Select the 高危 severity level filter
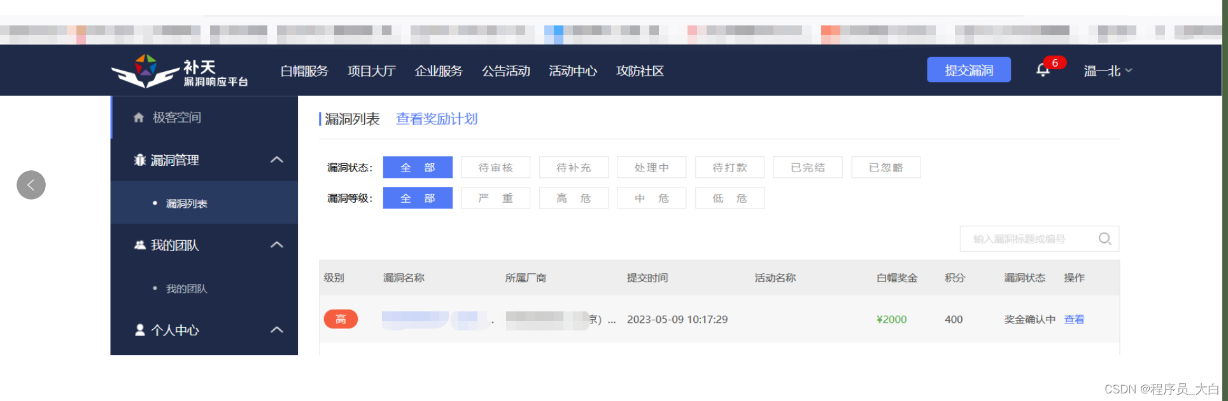Viewport: 1228px width, 401px height. [573, 198]
